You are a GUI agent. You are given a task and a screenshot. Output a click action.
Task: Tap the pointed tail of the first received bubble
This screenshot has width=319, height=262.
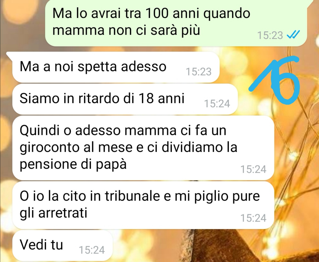coord(9,55)
